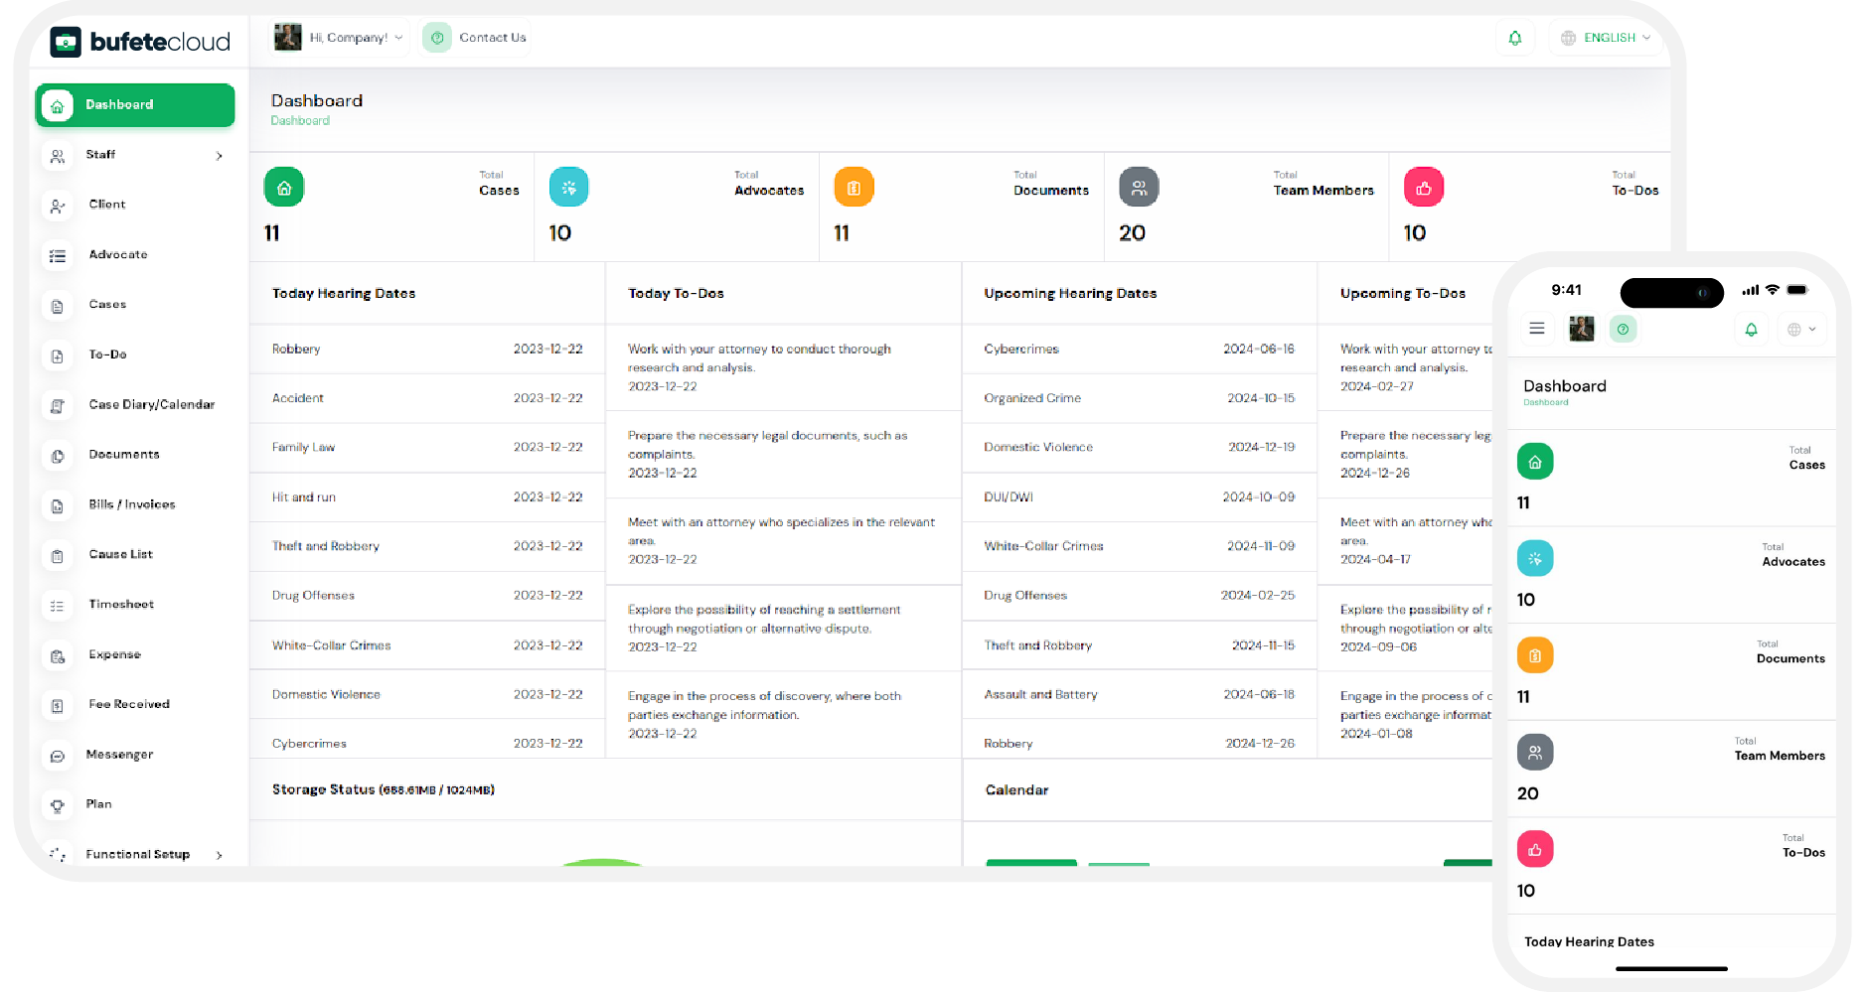Click the Advocate list icon
Image resolution: width=1865 pixels, height=994 pixels.
coord(58,256)
